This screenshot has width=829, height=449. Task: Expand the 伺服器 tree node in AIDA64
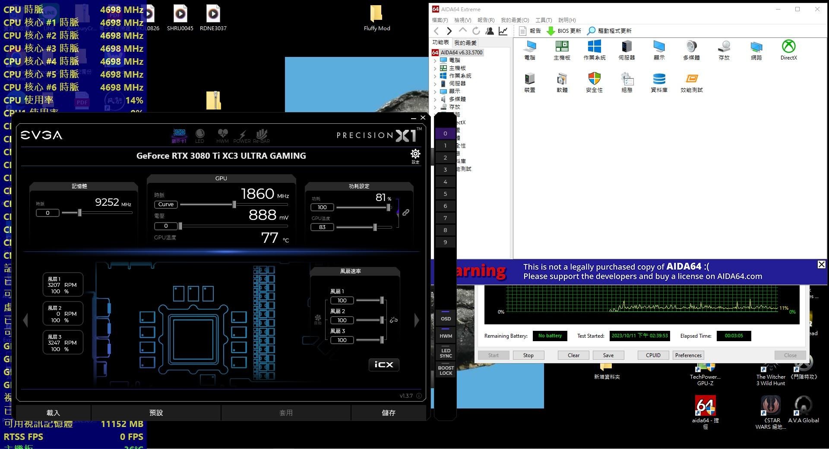pyautogui.click(x=435, y=84)
